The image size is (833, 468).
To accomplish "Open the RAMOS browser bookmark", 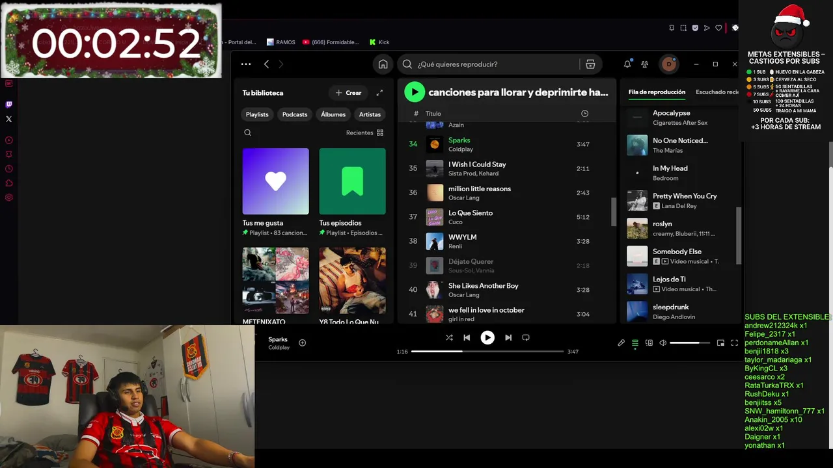I will point(281,42).
